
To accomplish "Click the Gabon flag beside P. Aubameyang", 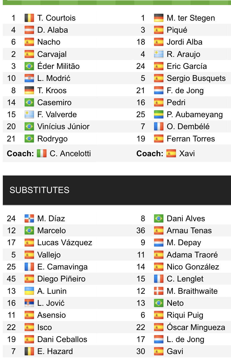I will click(158, 114).
